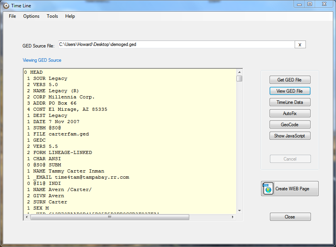Click the Close button
This screenshot has width=336, height=247.
click(x=290, y=217)
